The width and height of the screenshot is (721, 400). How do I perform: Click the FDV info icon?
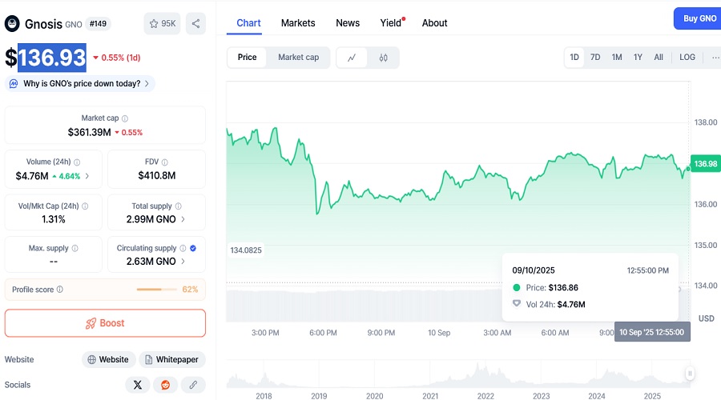click(164, 162)
